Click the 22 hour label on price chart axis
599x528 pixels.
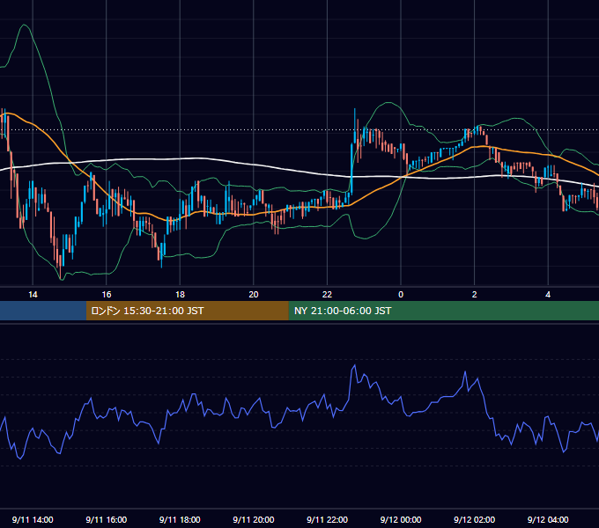pyautogui.click(x=328, y=295)
